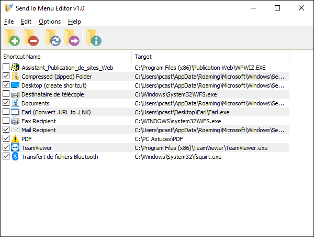Disable the Mail Recipient checkbox
This screenshot has height=237, width=314.
point(6,129)
